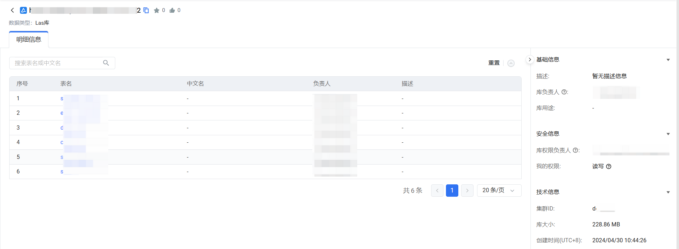Copy the database name with the copy icon

[x=146, y=10]
